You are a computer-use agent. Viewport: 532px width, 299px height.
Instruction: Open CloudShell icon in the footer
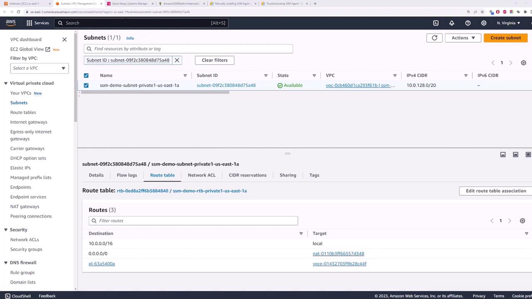coord(7,296)
